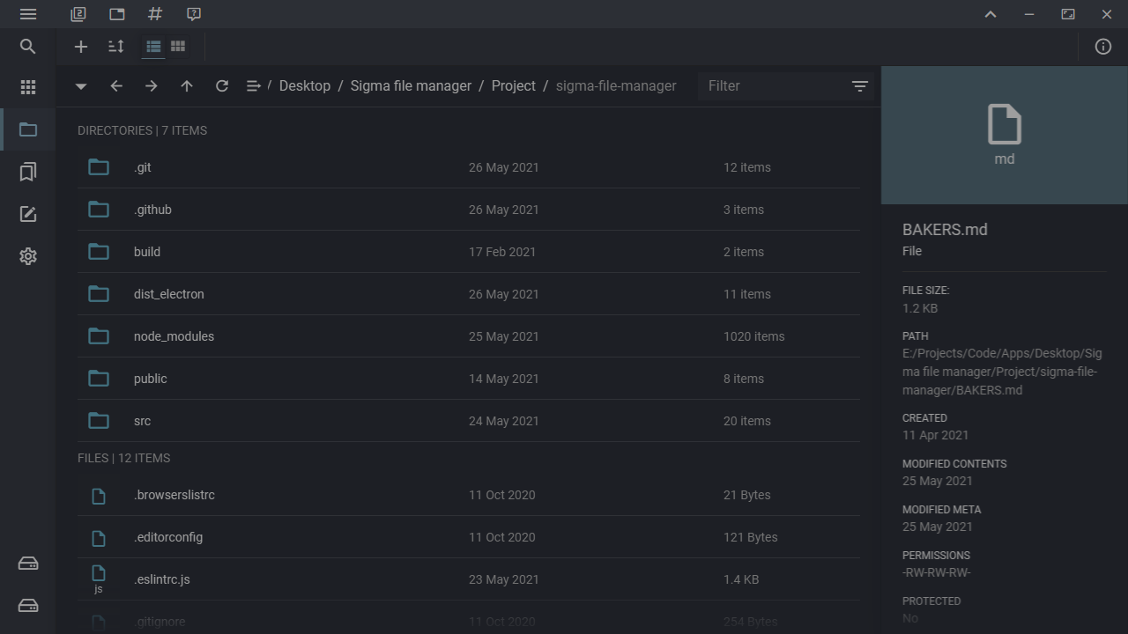Viewport: 1128px width, 634px height.
Task: Select the .editorconfig file
Action: [x=469, y=537]
